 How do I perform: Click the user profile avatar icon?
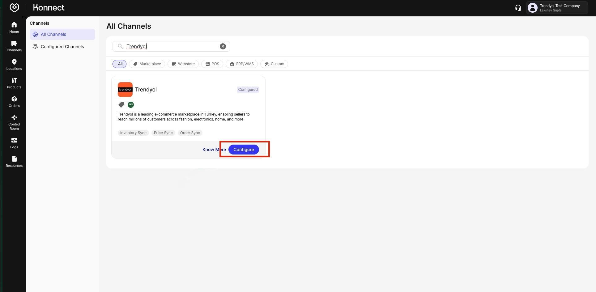pyautogui.click(x=533, y=8)
